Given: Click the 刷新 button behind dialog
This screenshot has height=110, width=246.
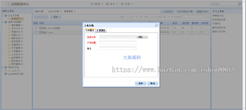Looking at the screenshot, I should (x=56, y=17).
